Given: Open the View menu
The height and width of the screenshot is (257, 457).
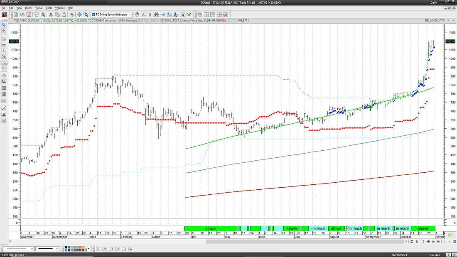Looking at the screenshot, I should coord(19,8).
